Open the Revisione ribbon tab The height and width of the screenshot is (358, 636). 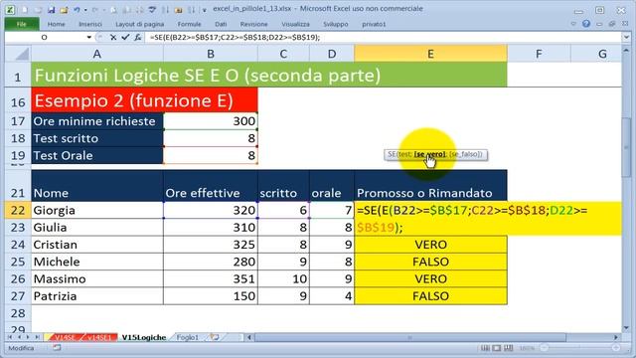pyautogui.click(x=254, y=24)
